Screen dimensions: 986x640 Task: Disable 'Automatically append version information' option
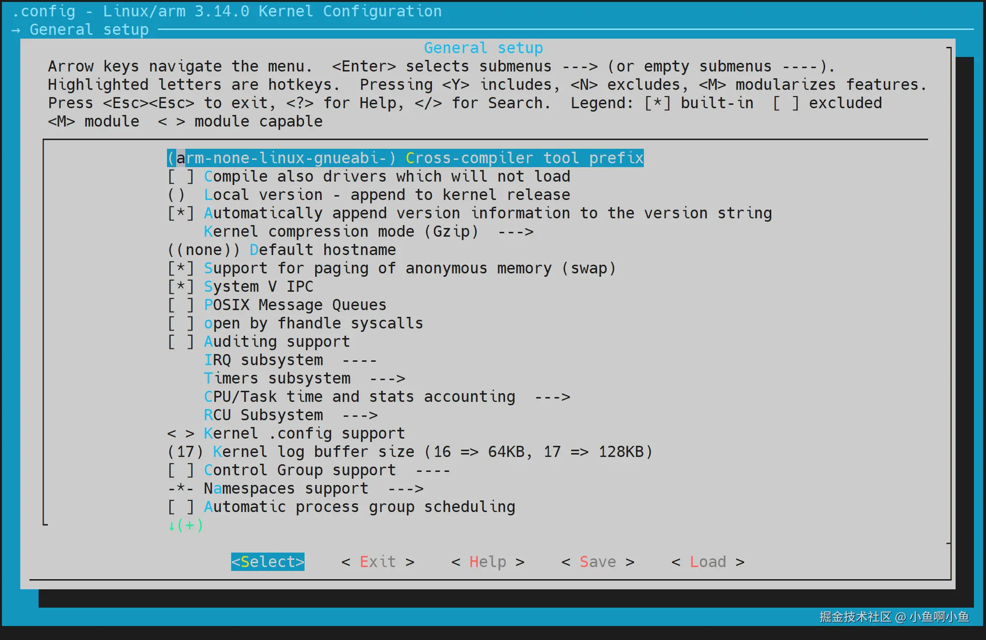point(181,213)
